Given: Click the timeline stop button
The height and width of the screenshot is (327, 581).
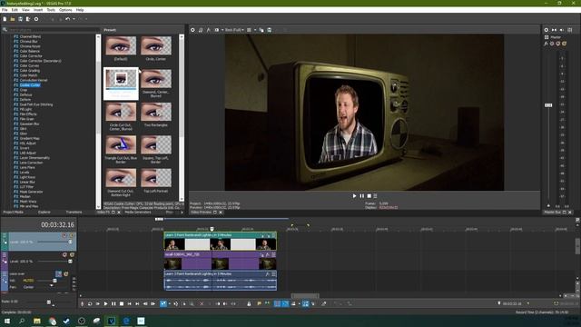Looking at the screenshot, I should tap(122, 303).
